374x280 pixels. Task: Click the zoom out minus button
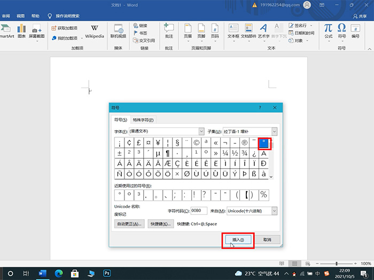317,263
